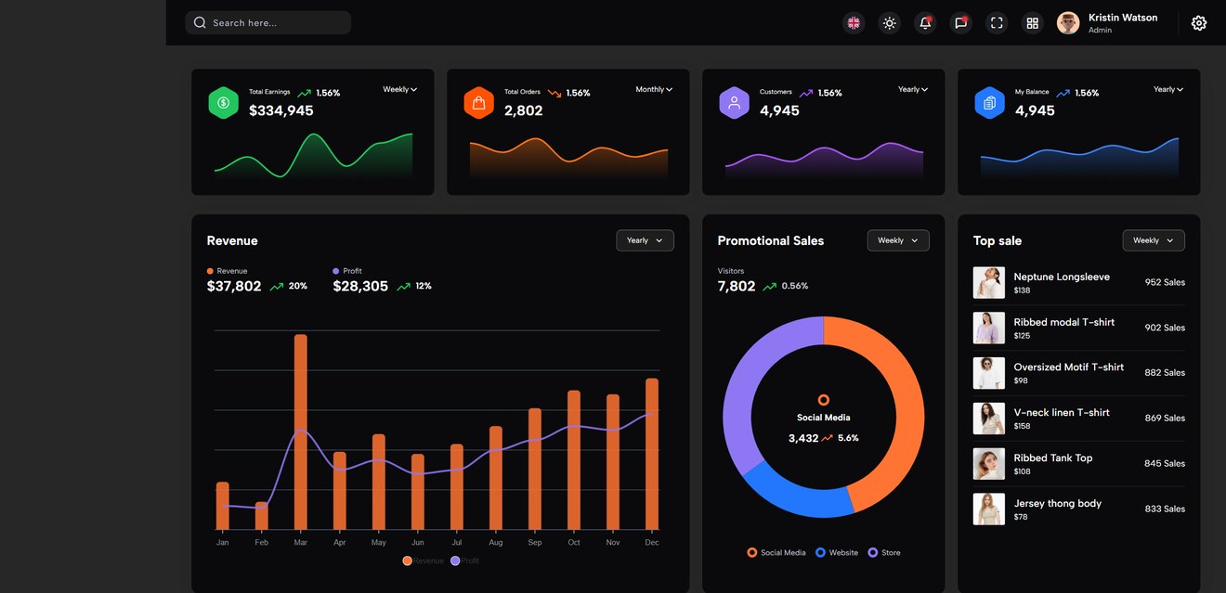Click the $28,305 profit amount
The width and height of the screenshot is (1226, 593).
360,287
